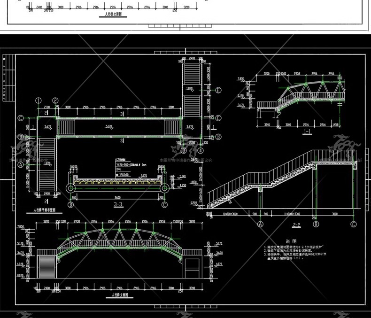
Task: Click the "2600" dimension in section 3-3
Action: point(117,198)
